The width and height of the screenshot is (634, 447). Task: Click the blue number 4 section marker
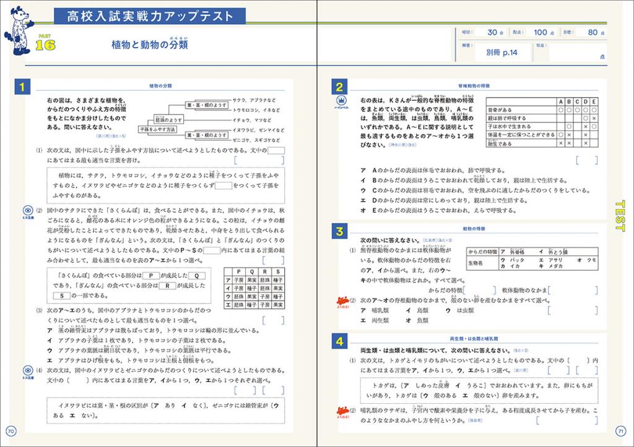click(x=339, y=341)
